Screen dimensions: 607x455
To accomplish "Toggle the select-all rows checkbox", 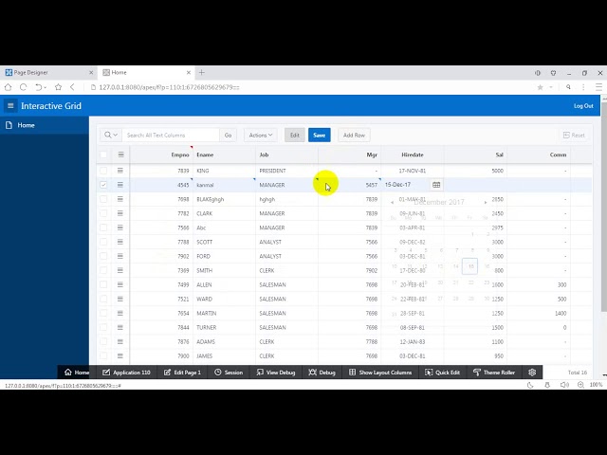I will (103, 155).
